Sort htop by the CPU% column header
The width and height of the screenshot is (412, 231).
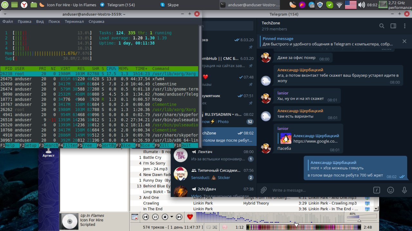[111, 68]
